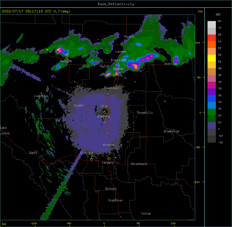Click the purple 36-39 dBZ legend swatch

212,92
